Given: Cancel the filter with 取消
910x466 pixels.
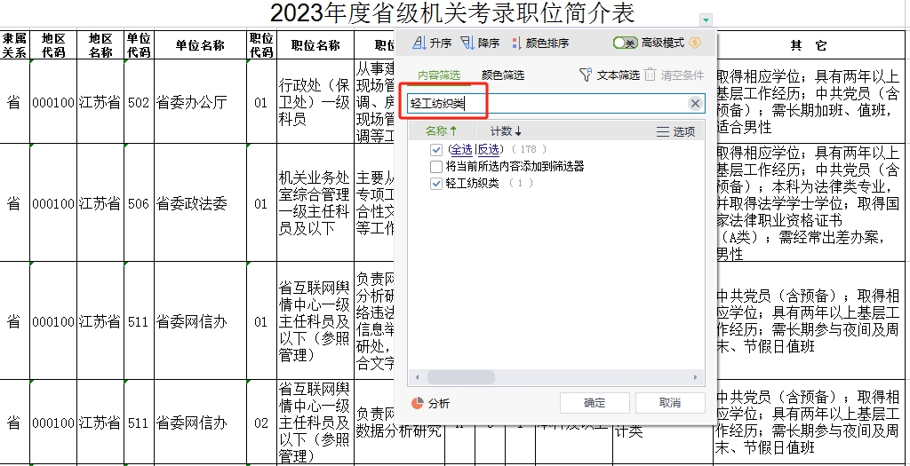Looking at the screenshot, I should 670,403.
